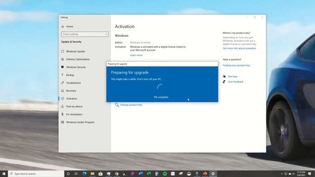315x177 pixels.
Task: Open the Action Center notifications icon
Action: 310,174
